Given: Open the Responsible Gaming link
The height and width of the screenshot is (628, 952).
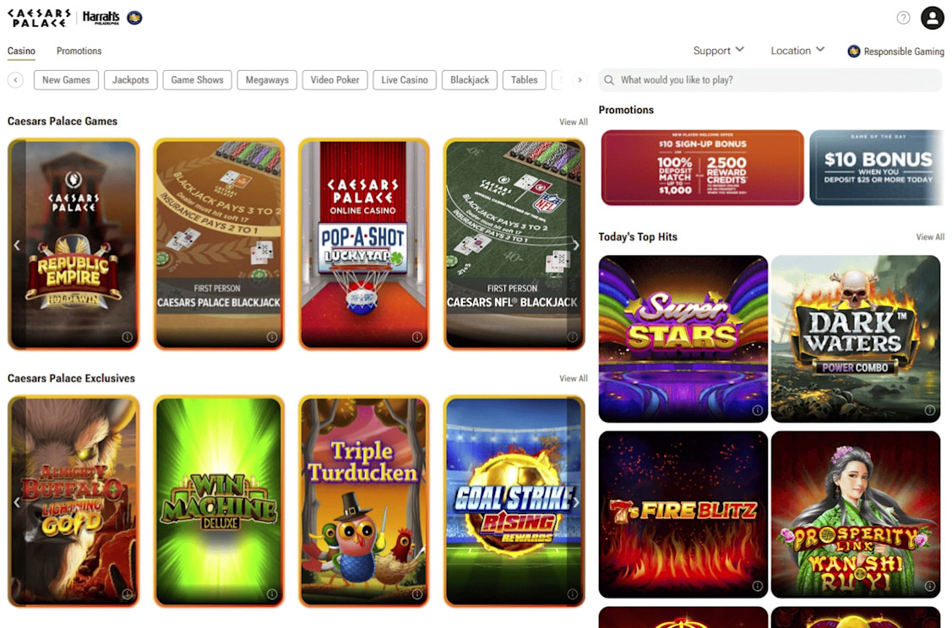Looking at the screenshot, I should (896, 51).
